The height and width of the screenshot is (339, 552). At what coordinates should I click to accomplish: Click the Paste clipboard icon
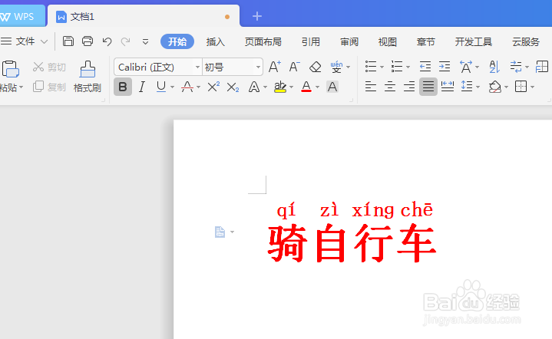(10, 68)
